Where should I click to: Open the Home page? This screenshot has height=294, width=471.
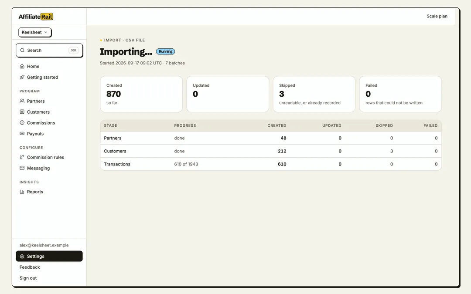tap(33, 66)
